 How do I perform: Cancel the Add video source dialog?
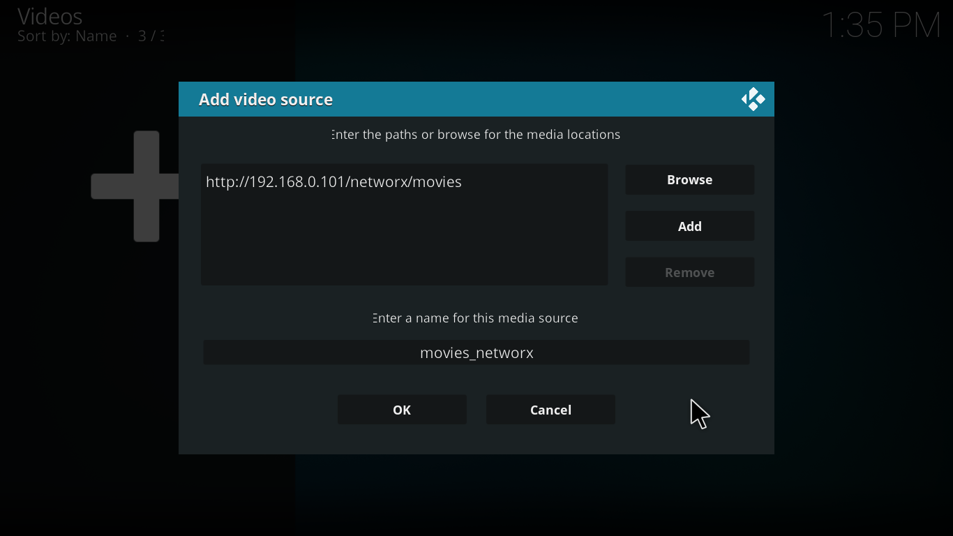[x=550, y=410]
